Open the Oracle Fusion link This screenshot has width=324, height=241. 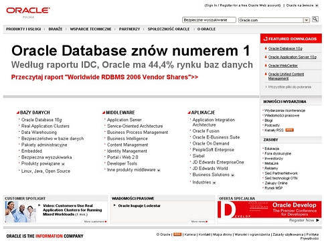pyautogui.click(x=206, y=131)
